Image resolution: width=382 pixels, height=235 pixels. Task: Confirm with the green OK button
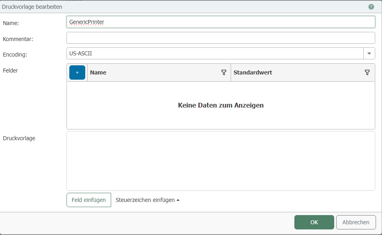pos(314,222)
